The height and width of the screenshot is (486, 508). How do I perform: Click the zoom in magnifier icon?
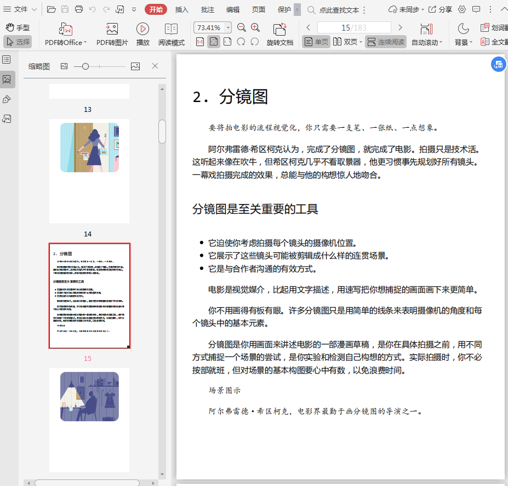pyautogui.click(x=255, y=27)
